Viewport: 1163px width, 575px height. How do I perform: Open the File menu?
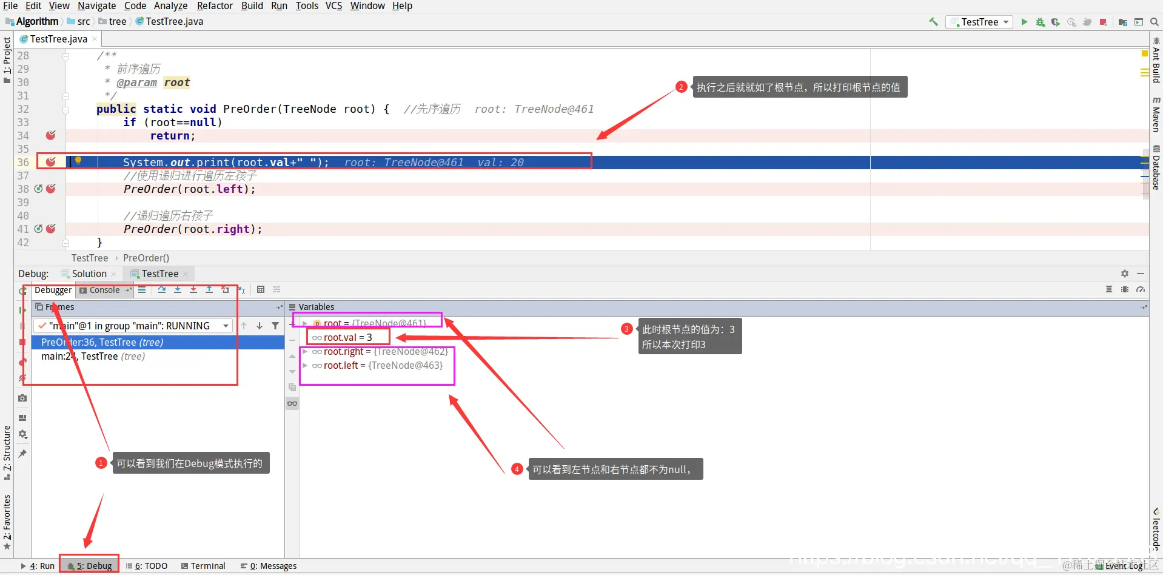click(x=10, y=5)
